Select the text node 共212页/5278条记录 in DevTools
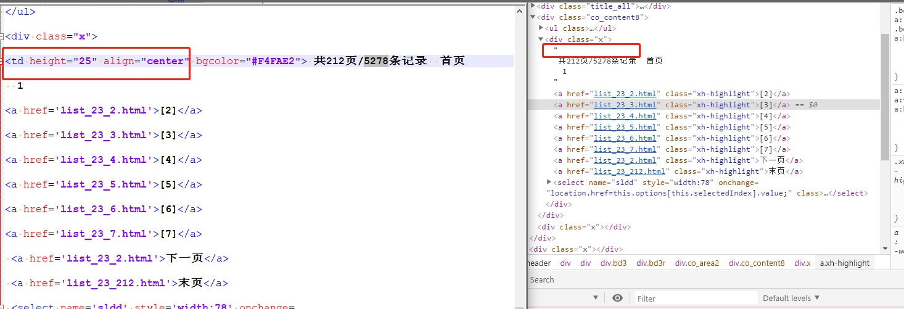The width and height of the screenshot is (904, 309). (x=597, y=60)
